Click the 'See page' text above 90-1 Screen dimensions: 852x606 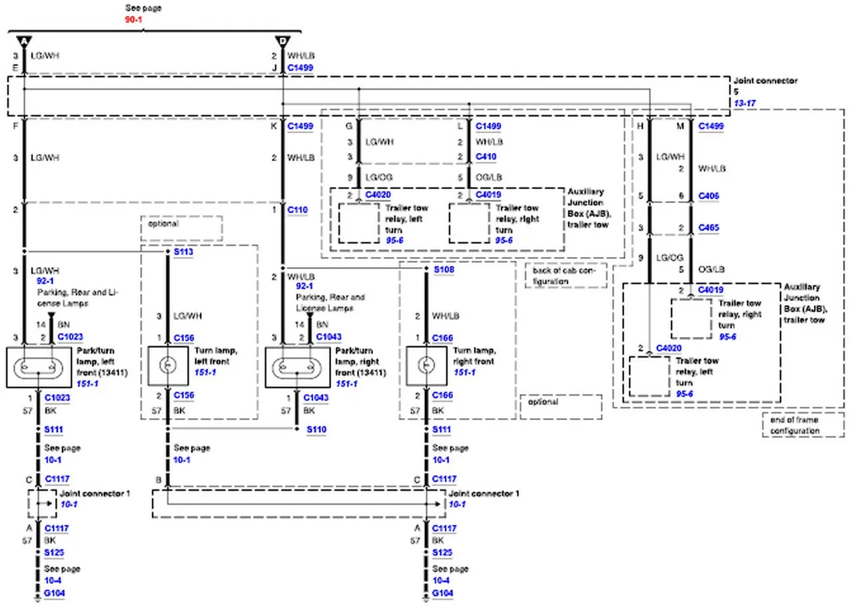[143, 8]
